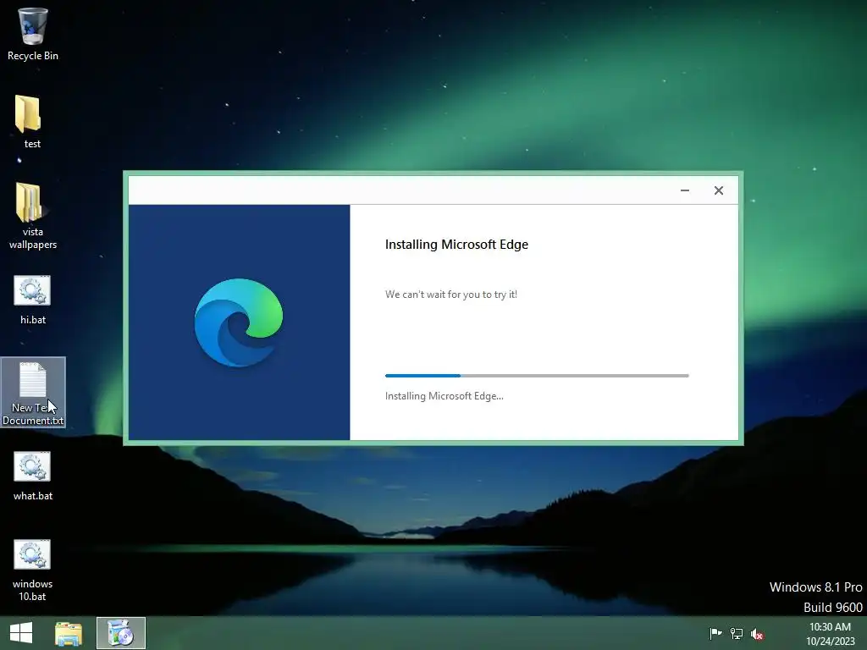Select the windows 10.bat file icon
The width and height of the screenshot is (867, 650).
point(33,570)
